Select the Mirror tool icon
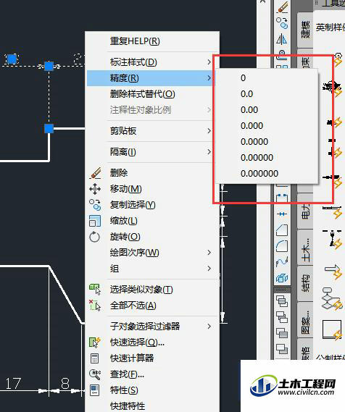Screen dimensions: 345x412 click(x=282, y=39)
